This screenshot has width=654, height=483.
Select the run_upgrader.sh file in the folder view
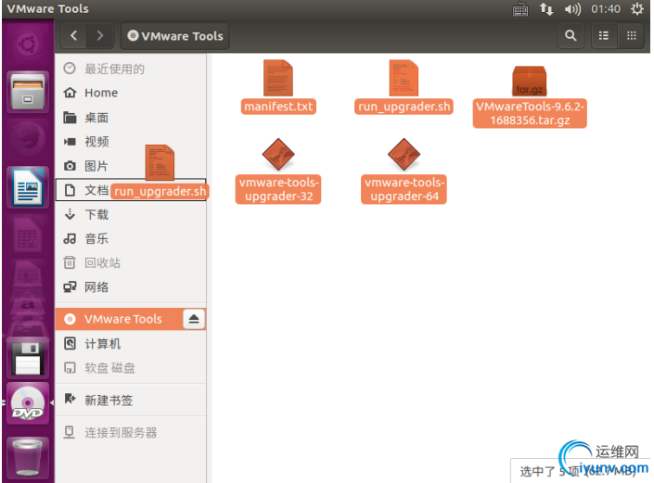[404, 78]
